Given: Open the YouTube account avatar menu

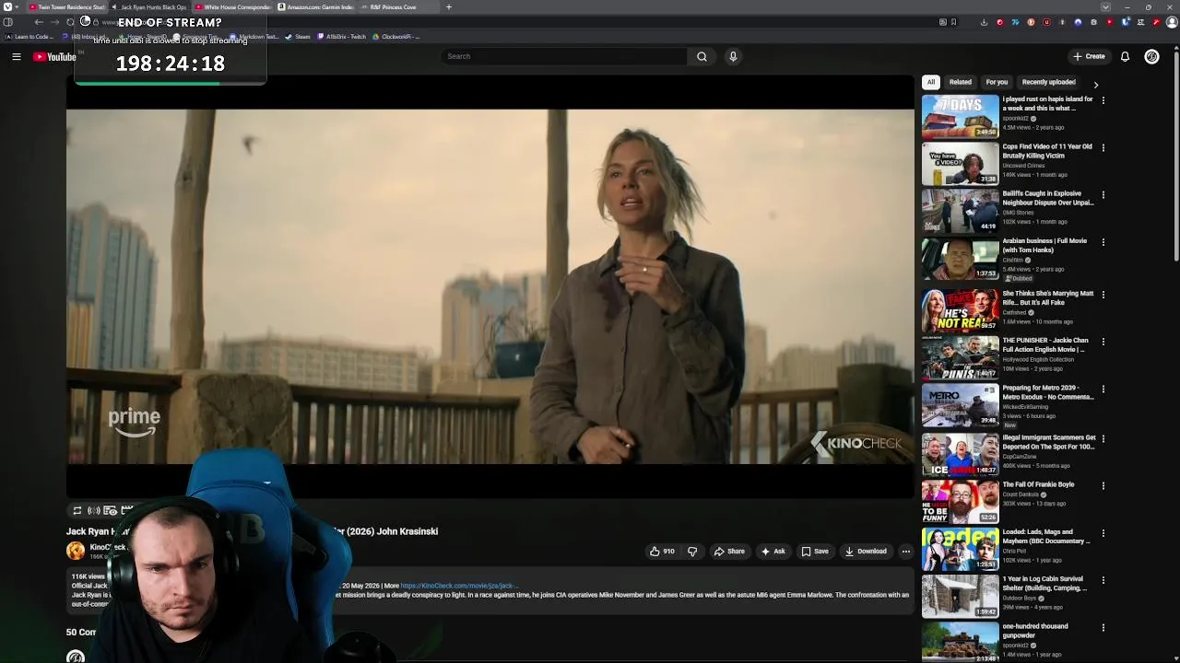Looking at the screenshot, I should click(x=1151, y=56).
